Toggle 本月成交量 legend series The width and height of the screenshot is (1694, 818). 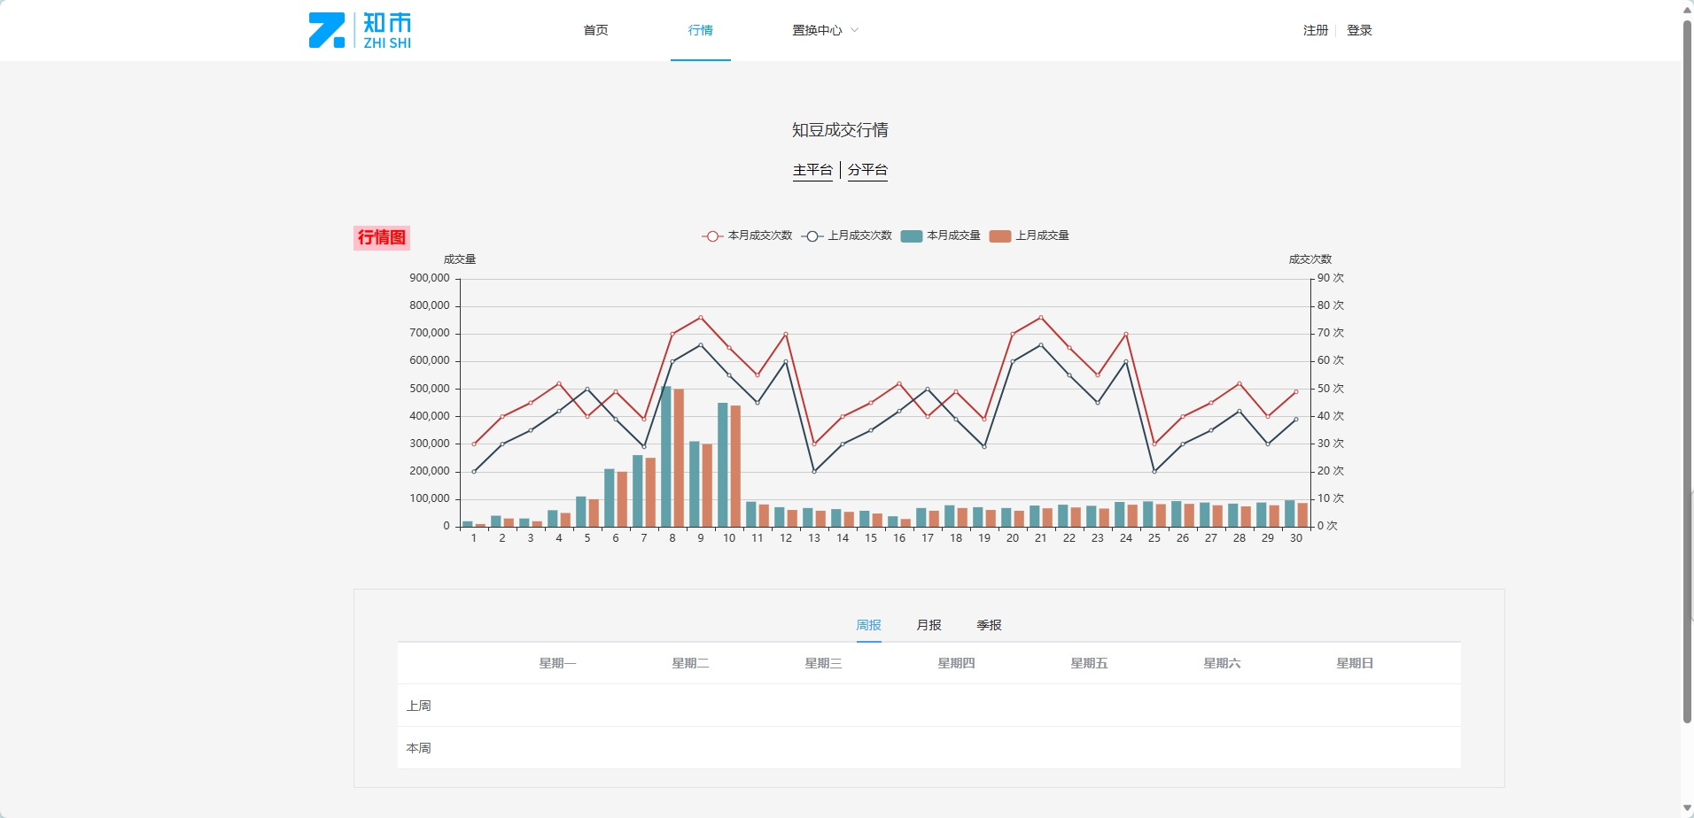tap(940, 235)
